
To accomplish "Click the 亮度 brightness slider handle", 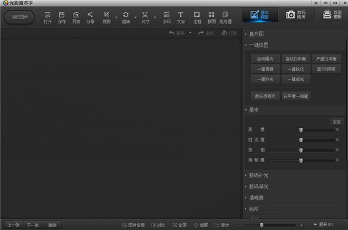I will coord(300,130).
